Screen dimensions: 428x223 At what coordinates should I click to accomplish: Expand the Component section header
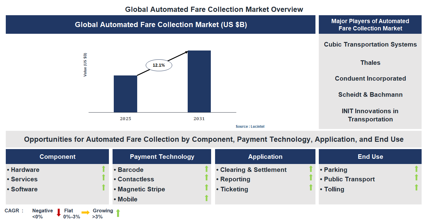coord(57,156)
